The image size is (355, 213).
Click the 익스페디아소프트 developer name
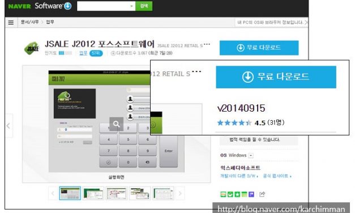(x=240, y=168)
